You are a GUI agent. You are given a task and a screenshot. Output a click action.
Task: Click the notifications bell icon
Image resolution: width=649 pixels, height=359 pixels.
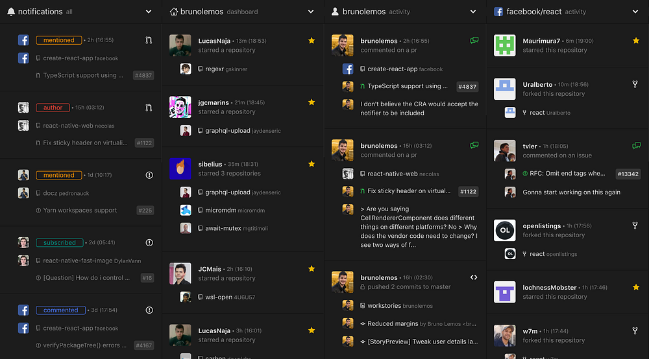click(11, 12)
